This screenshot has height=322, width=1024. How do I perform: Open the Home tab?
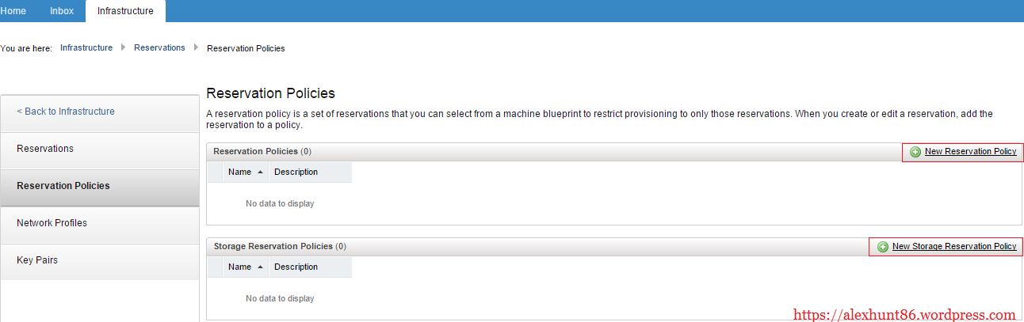click(13, 11)
